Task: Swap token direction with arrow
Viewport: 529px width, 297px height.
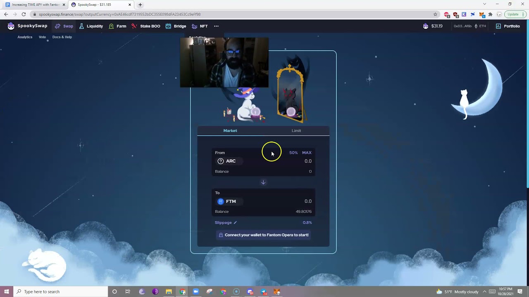Action: [263, 182]
